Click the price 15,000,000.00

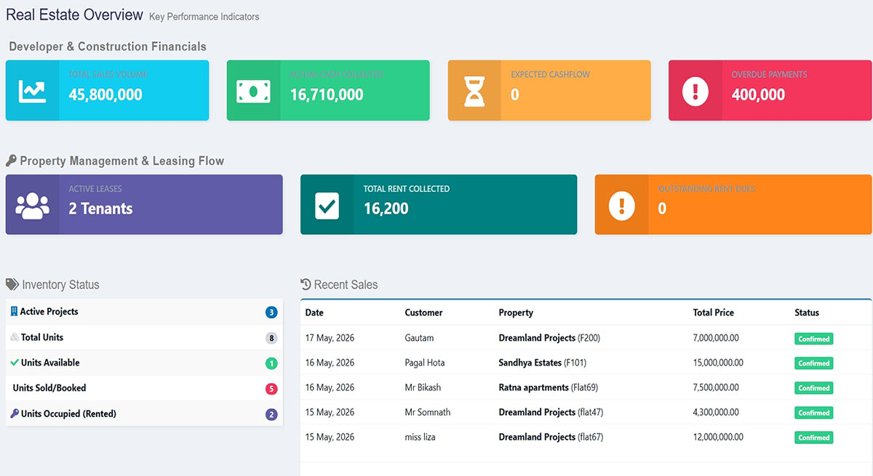click(718, 363)
